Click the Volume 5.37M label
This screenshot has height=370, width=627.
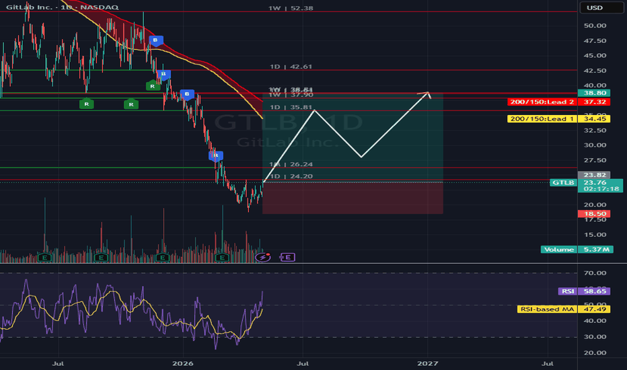pyautogui.click(x=577, y=250)
